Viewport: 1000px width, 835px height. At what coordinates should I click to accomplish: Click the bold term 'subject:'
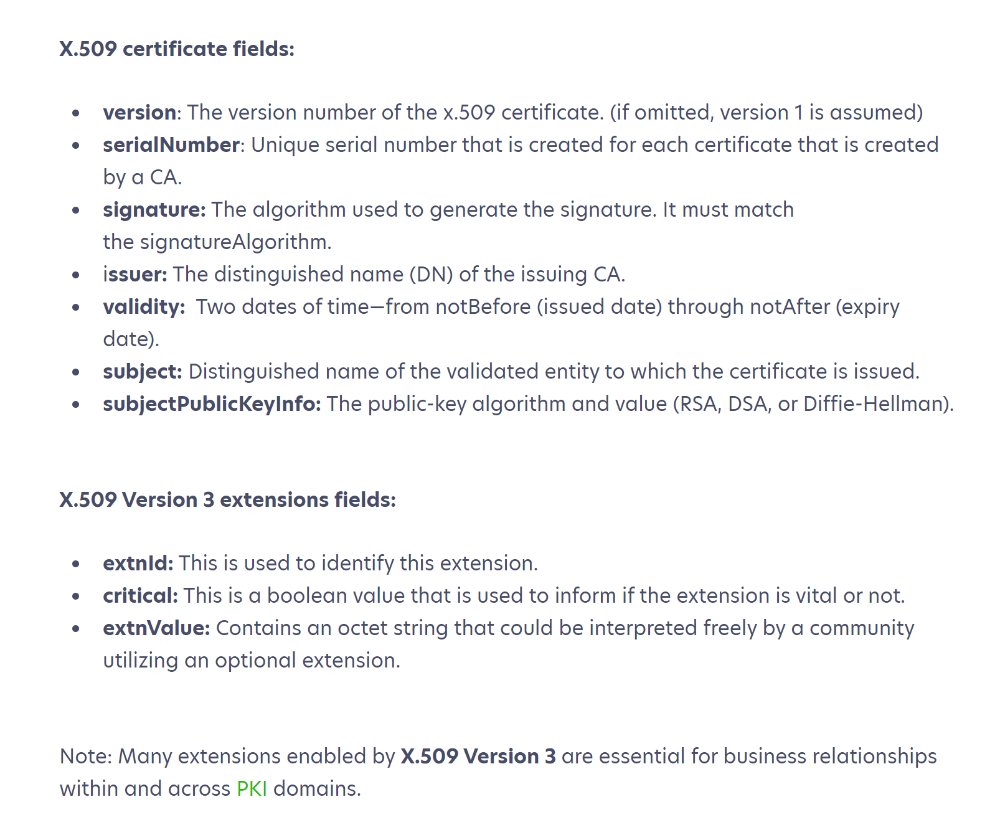(x=143, y=371)
